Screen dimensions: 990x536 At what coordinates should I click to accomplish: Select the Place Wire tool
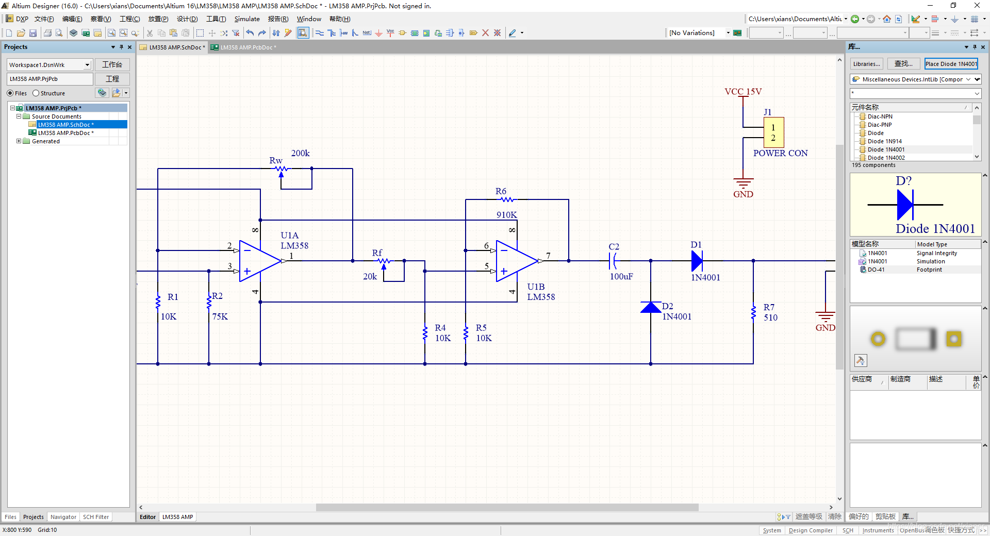coord(320,33)
